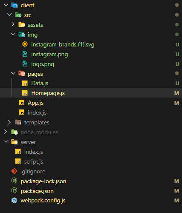
Task: Click the yellow server folder icon
Action: point(14,142)
